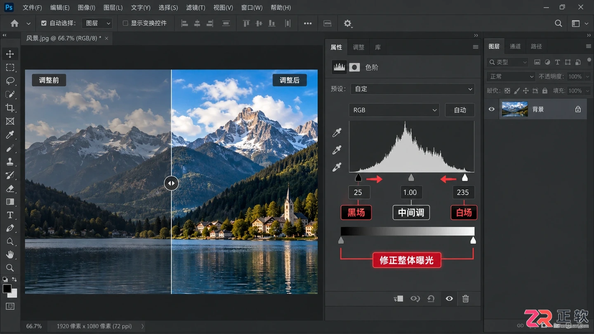Image resolution: width=594 pixels, height=334 pixels.
Task: Open the RGB channel dropdown
Action: coord(394,110)
